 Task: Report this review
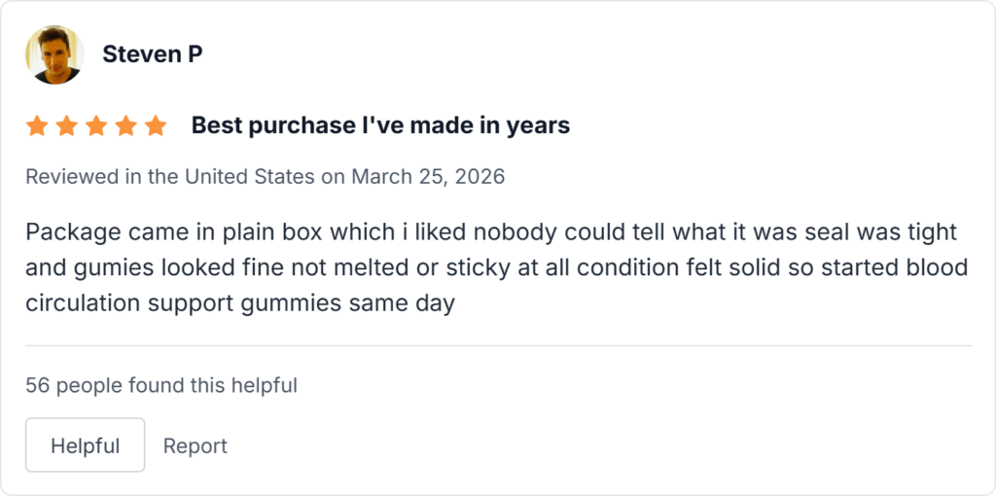(195, 445)
